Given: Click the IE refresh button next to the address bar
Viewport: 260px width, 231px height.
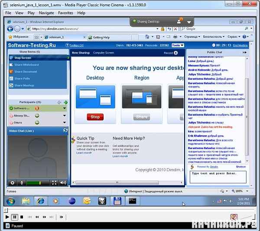Looking at the screenshot, I should pos(169,29).
